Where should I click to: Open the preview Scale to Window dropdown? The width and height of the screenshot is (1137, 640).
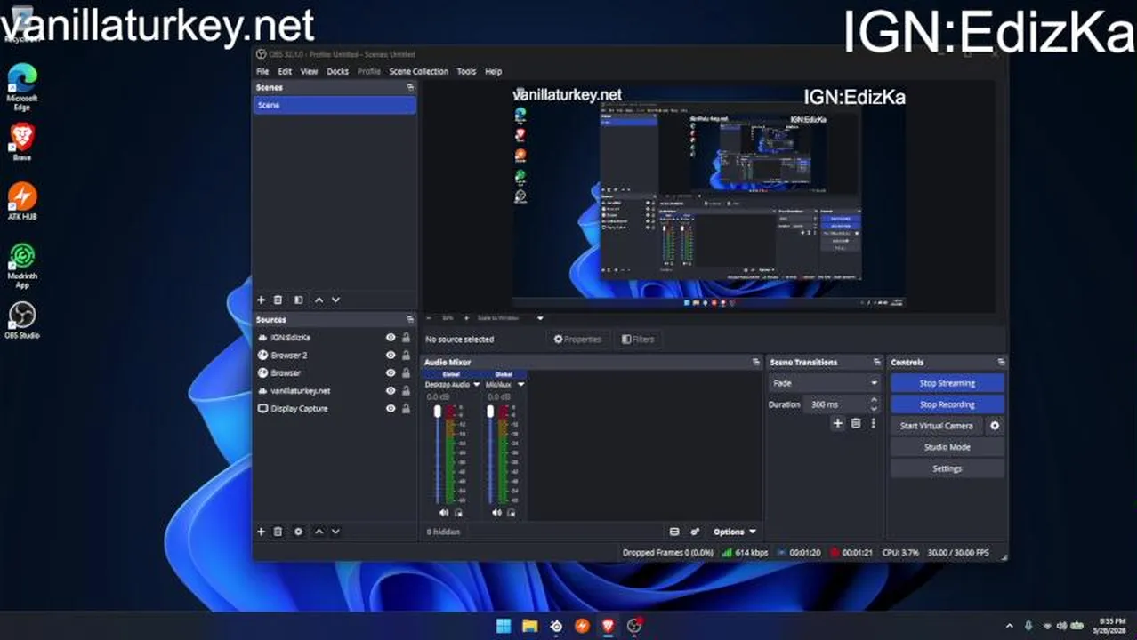[511, 317]
